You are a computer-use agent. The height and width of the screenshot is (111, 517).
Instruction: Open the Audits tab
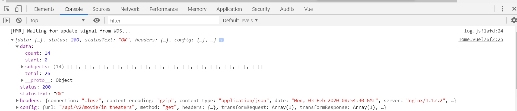tap(287, 9)
